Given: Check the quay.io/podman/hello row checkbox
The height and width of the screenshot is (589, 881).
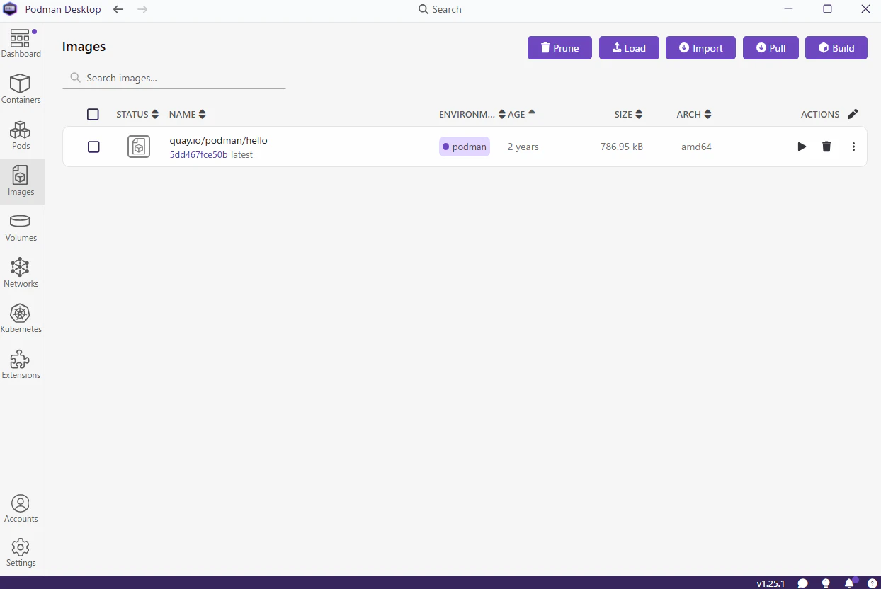Looking at the screenshot, I should coord(93,147).
